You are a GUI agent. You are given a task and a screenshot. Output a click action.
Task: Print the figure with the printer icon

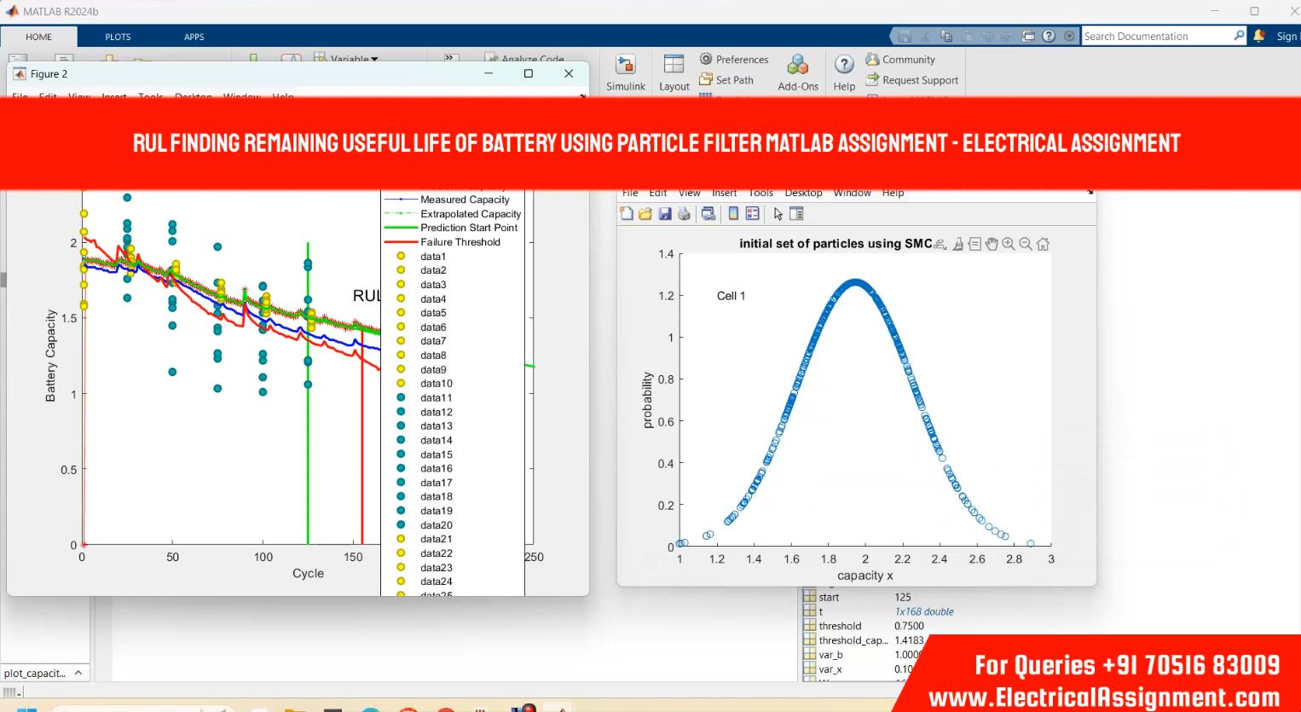(x=684, y=214)
